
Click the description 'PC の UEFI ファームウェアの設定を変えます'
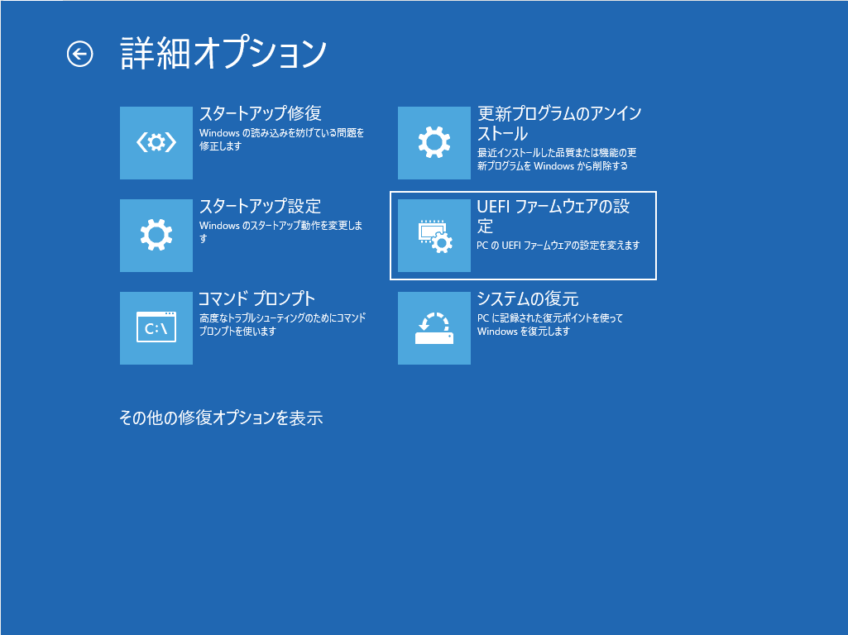tap(558, 246)
